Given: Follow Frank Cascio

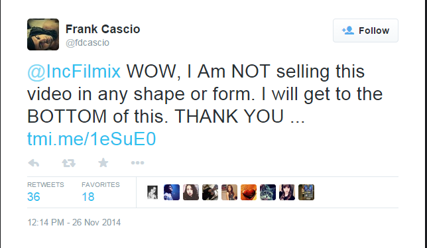Looking at the screenshot, I should (x=365, y=31).
